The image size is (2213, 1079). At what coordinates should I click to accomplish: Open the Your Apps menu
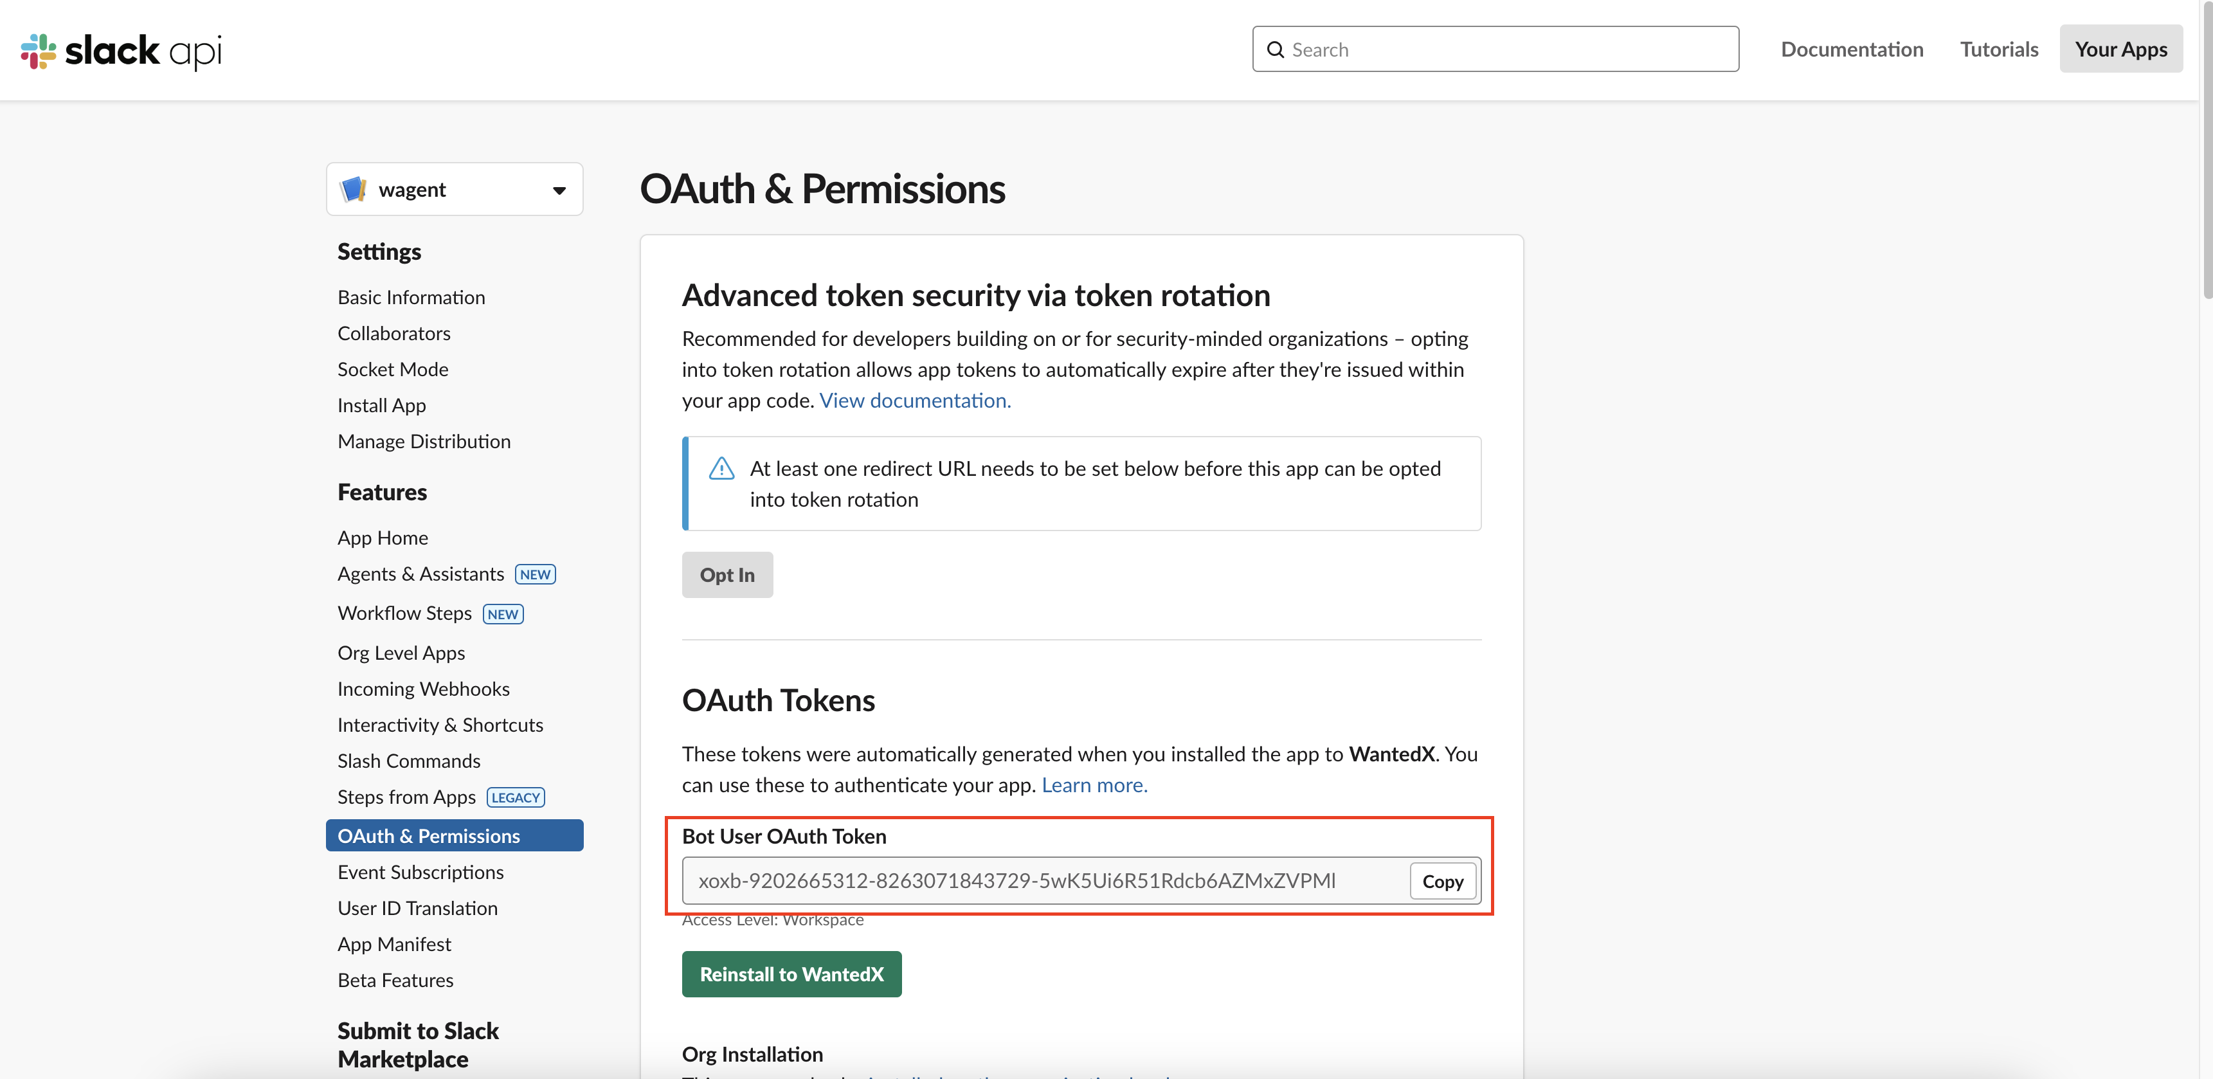tap(2120, 49)
